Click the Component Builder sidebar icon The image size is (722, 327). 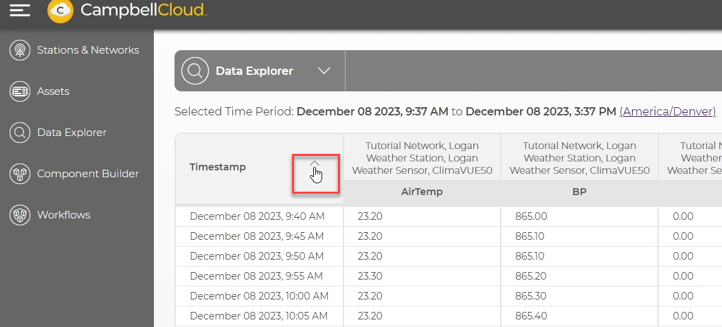(19, 174)
